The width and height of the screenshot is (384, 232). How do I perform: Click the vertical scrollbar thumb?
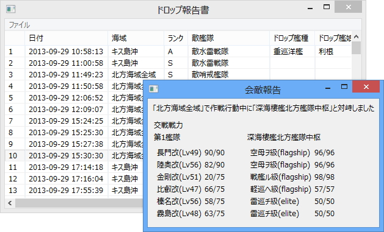point(357,48)
